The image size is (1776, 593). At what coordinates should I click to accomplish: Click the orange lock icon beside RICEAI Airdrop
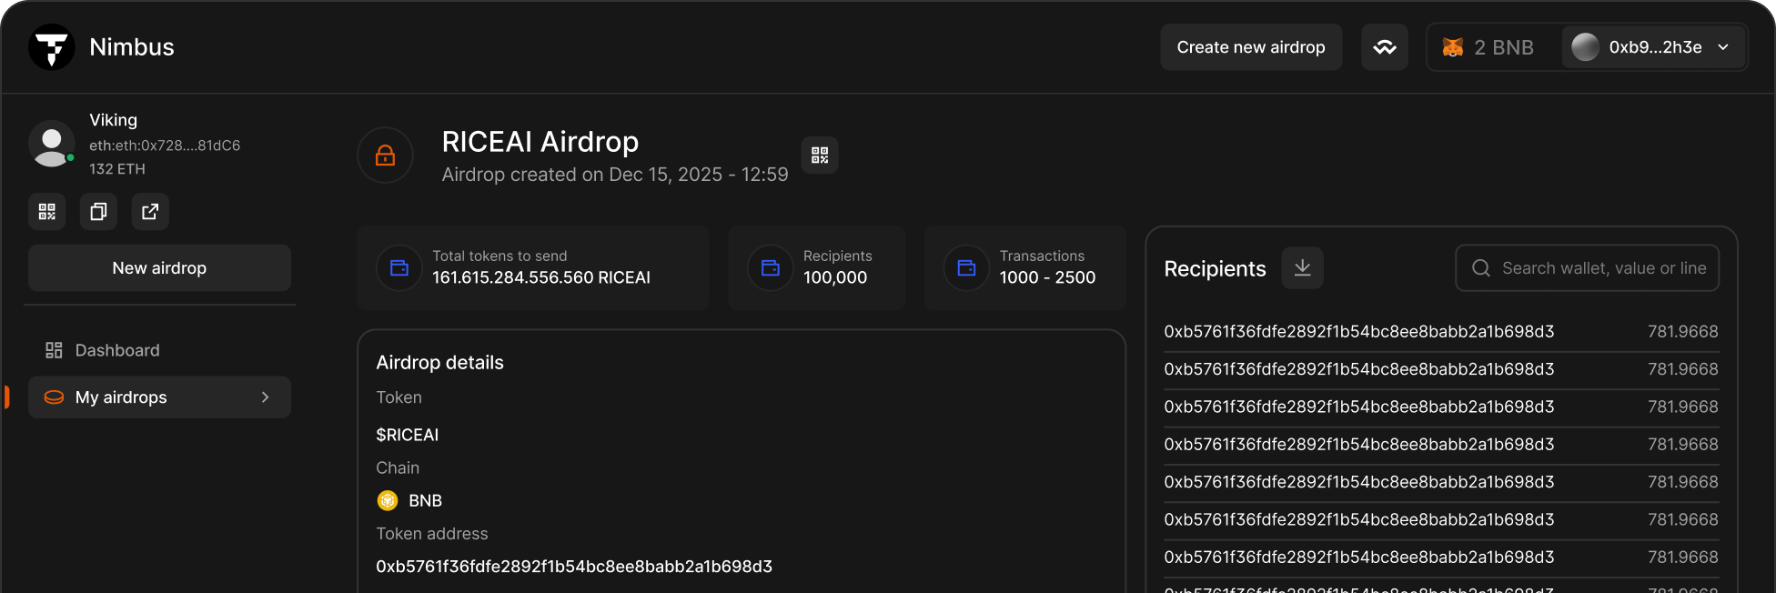coord(386,156)
